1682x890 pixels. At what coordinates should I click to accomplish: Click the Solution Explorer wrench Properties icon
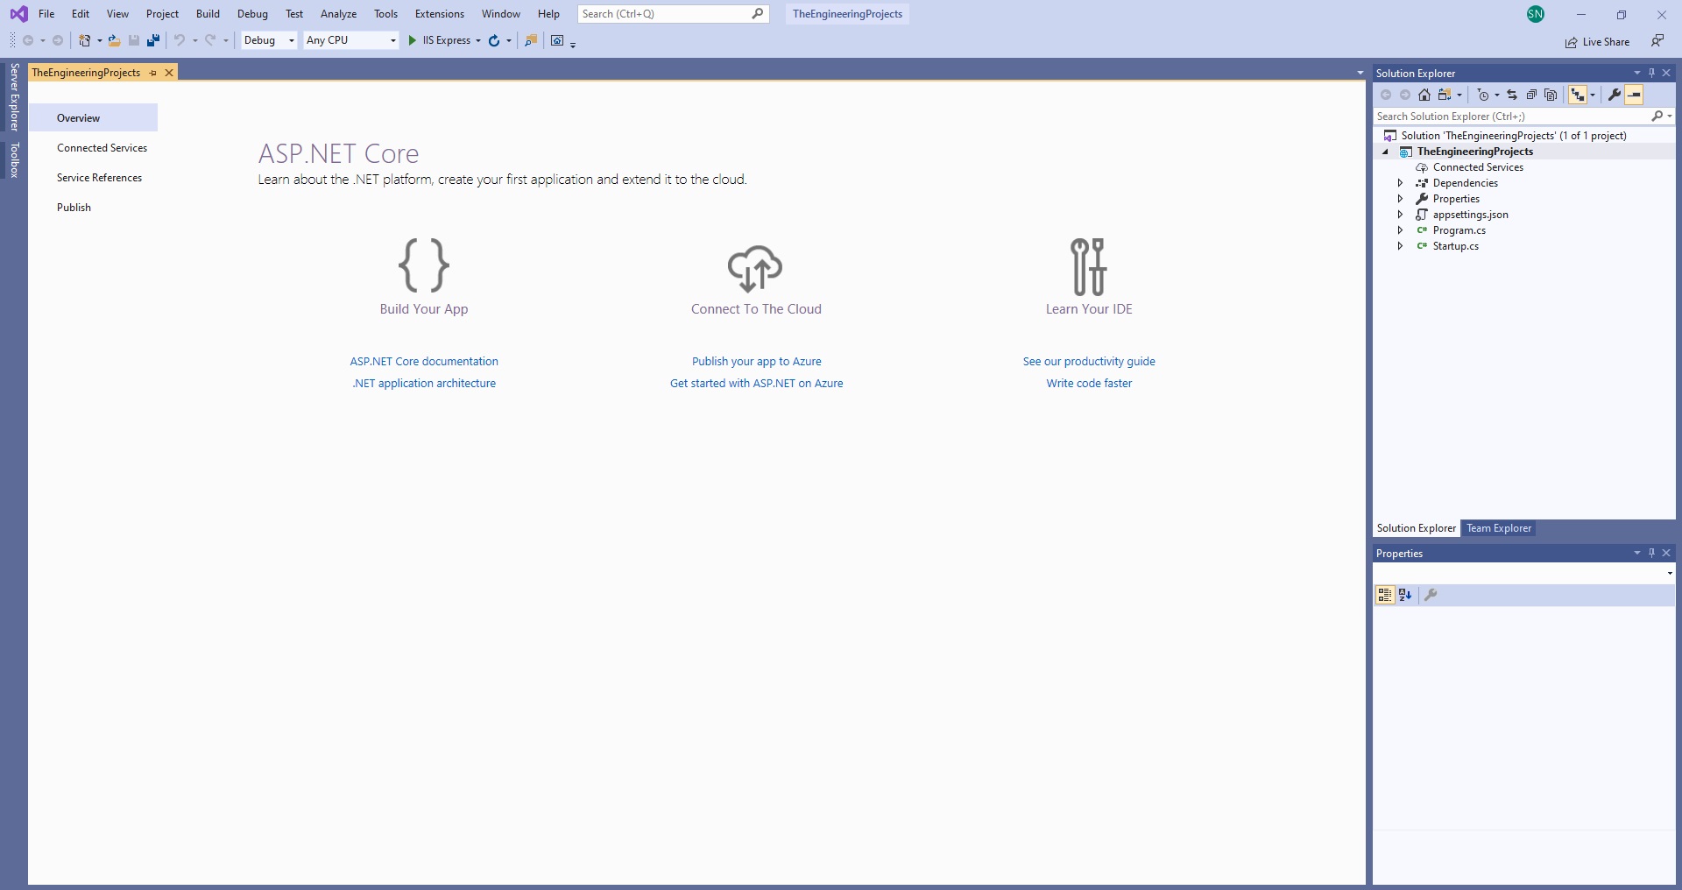click(x=1615, y=95)
